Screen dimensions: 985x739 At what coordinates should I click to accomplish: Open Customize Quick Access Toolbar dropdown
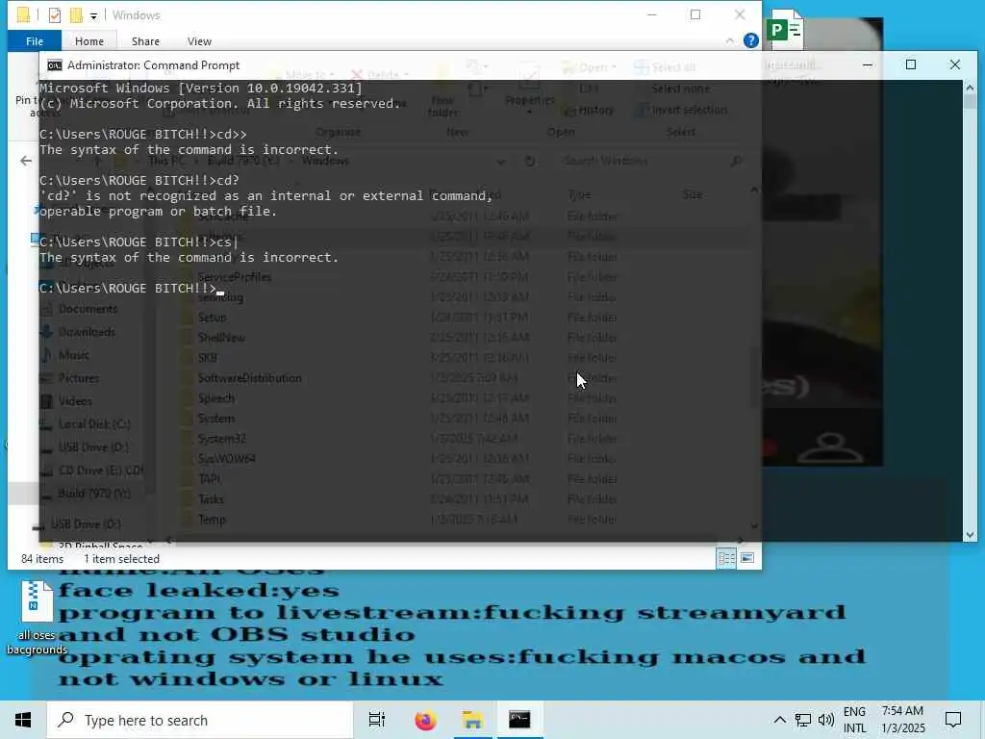[93, 15]
